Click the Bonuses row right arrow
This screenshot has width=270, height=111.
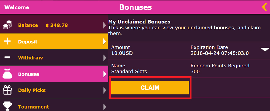pyautogui.click(x=104, y=74)
